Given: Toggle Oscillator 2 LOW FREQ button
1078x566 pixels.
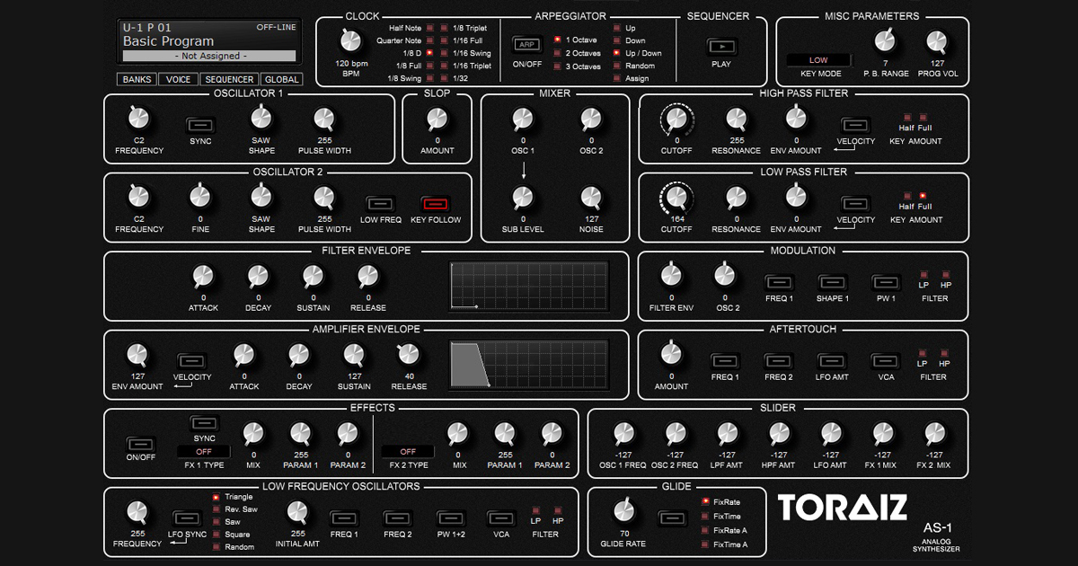Looking at the screenshot, I should click(380, 203).
